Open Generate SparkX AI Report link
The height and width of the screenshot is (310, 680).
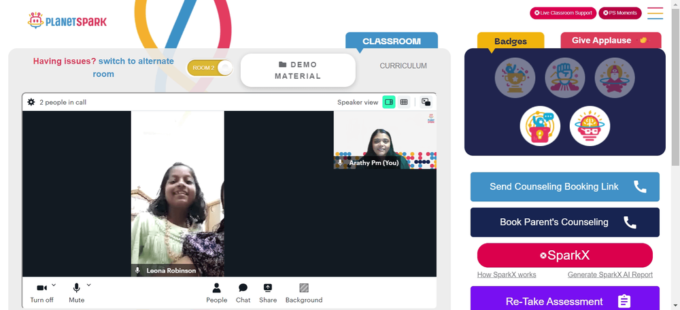(610, 275)
